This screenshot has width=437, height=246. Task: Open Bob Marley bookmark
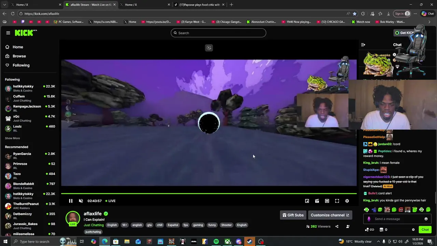[x=390, y=22]
